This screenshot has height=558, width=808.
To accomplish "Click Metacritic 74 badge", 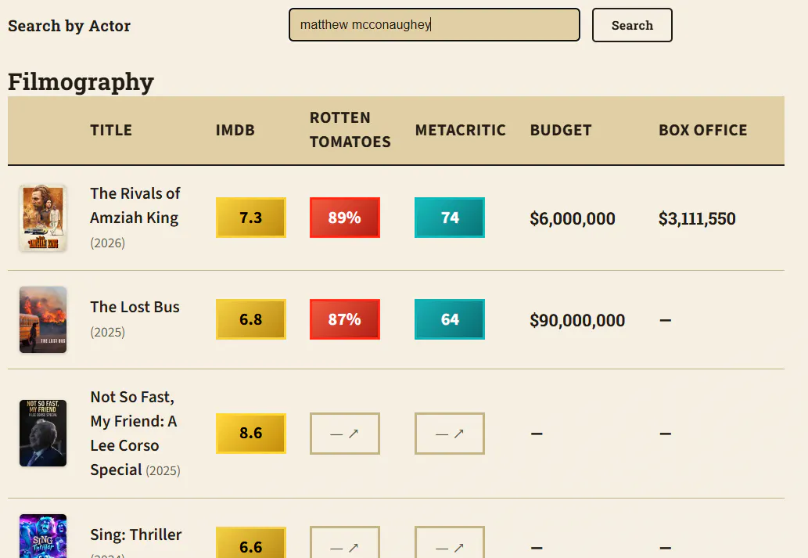I will coord(449,218).
